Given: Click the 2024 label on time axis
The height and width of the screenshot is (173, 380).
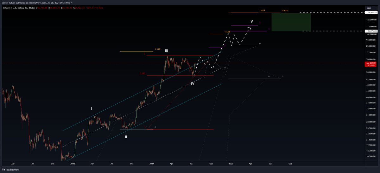Looking at the screenshot, I should (x=152, y=164).
